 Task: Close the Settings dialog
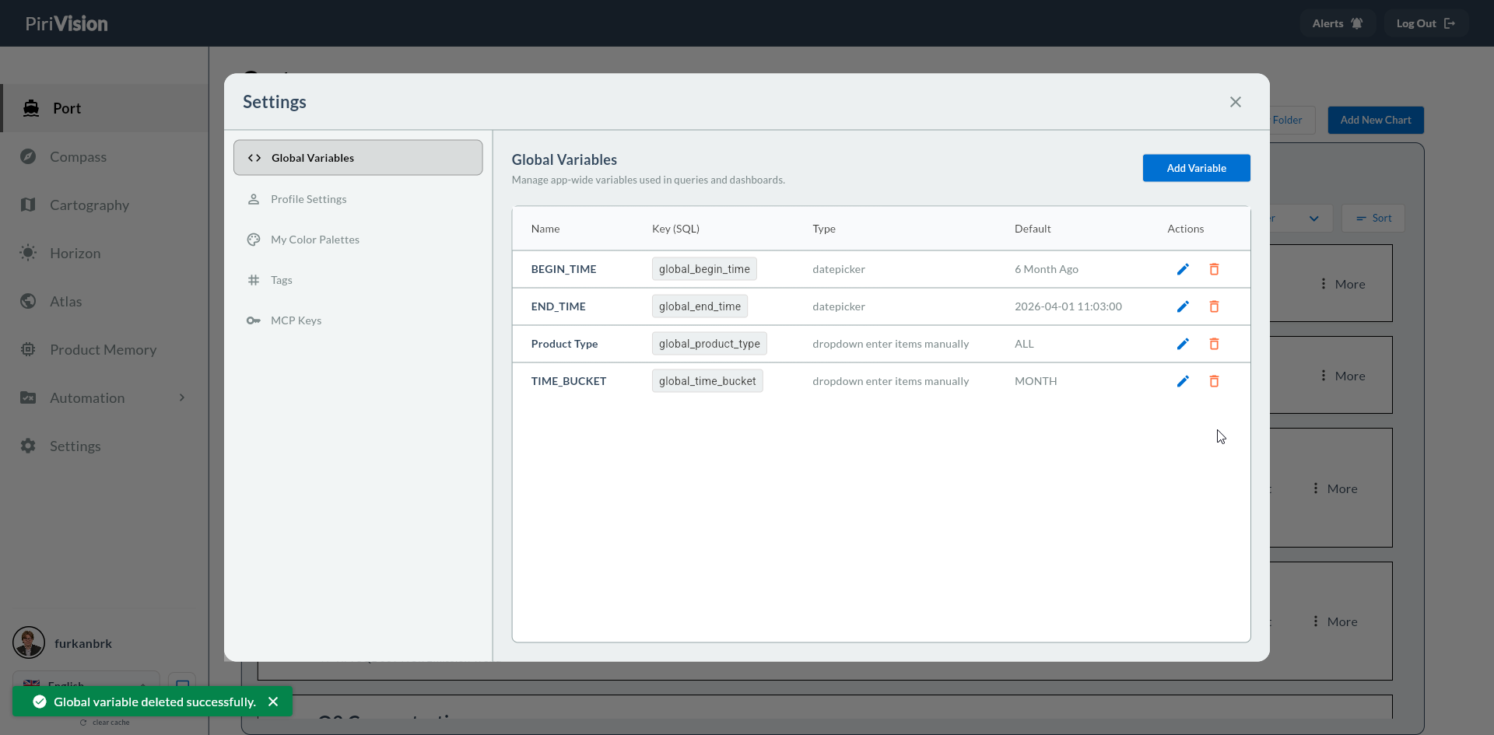[x=1236, y=102]
